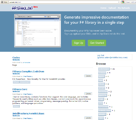Browse the ecmascript tag
Image resolution: width=136 pixels, height=120 pixels.
[103, 107]
